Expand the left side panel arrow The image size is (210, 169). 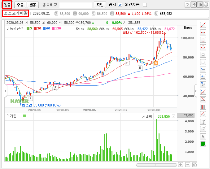[x=6, y=91]
